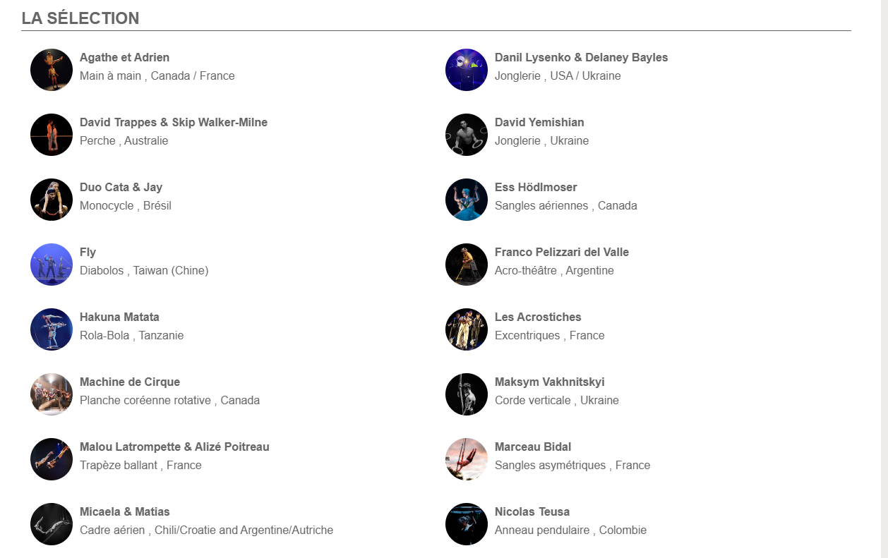Open Maksym Vakhnitskyi artist link
888x558 pixels.
click(550, 382)
